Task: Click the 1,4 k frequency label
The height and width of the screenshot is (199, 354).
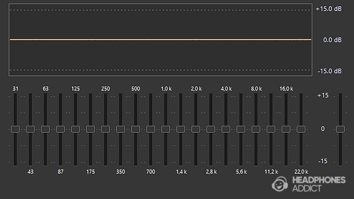Action: [181, 172]
